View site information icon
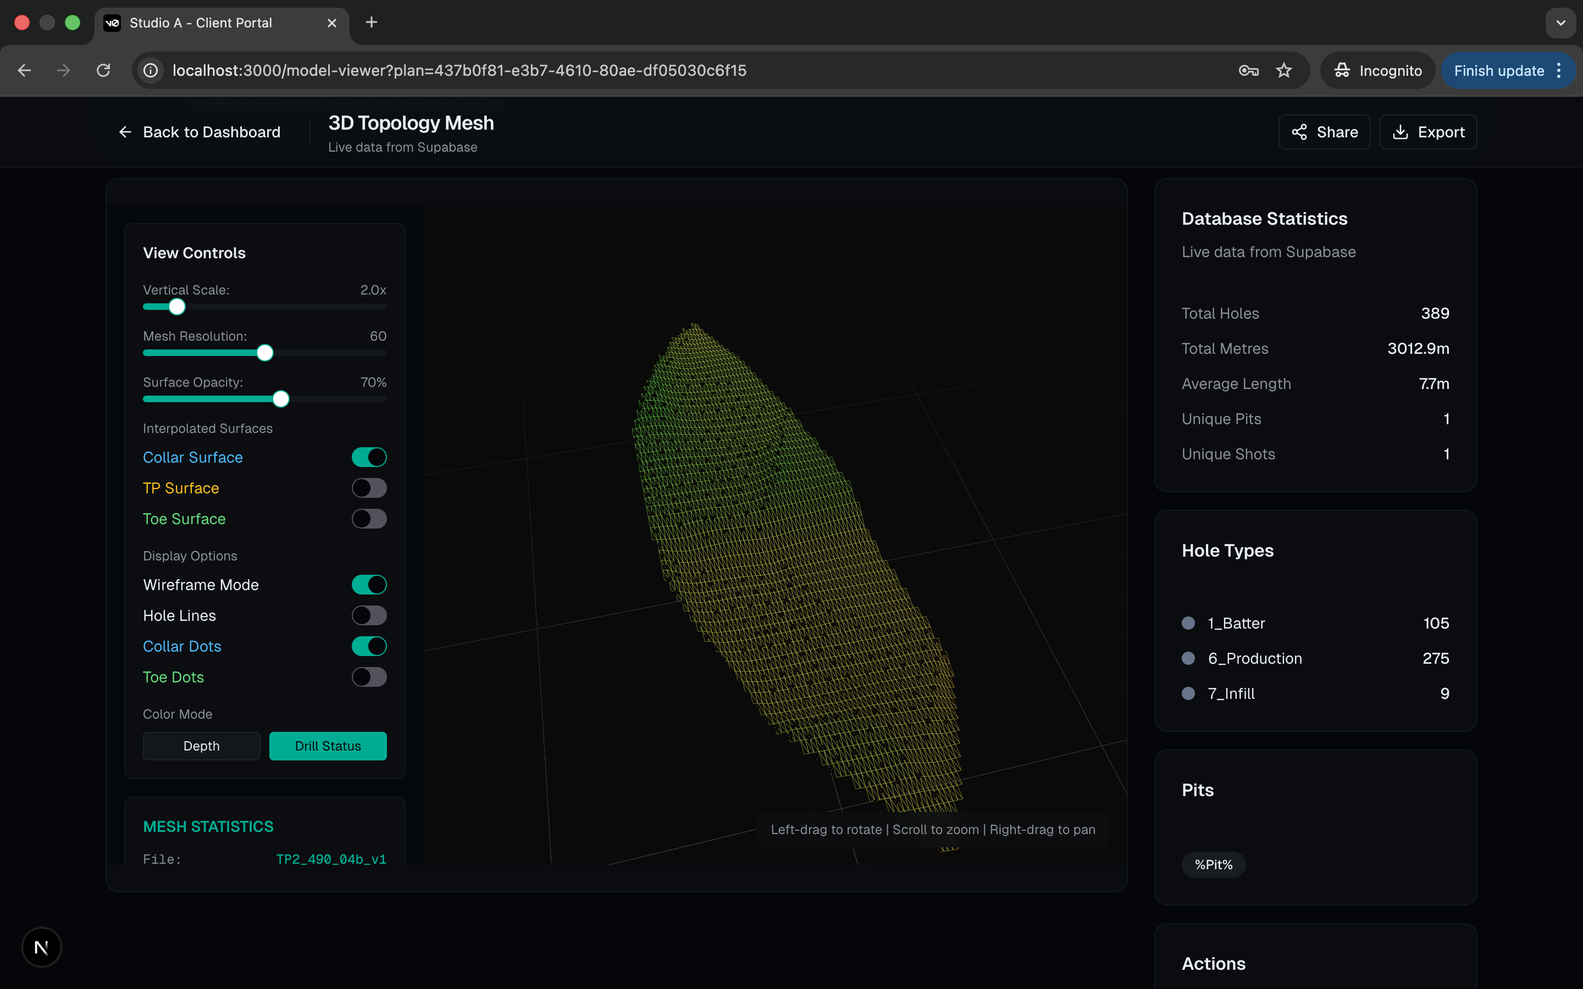Image resolution: width=1583 pixels, height=989 pixels. tap(151, 71)
